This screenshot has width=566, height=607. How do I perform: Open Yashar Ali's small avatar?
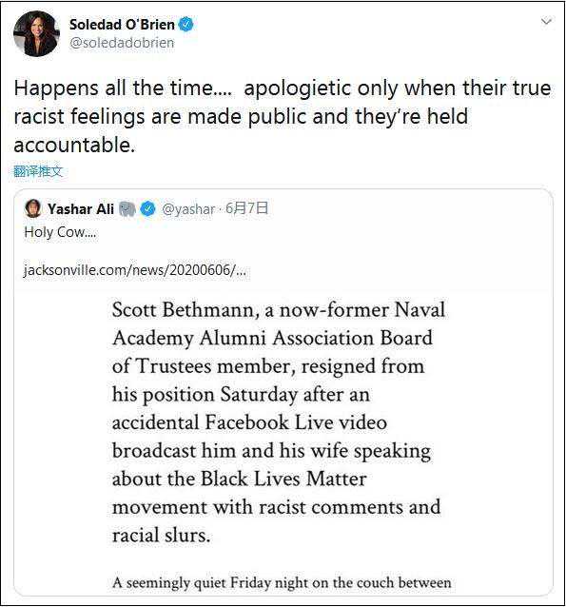point(33,208)
